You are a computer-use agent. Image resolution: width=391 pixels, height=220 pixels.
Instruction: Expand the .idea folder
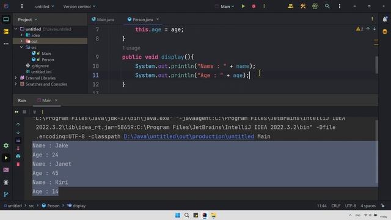click(21, 35)
